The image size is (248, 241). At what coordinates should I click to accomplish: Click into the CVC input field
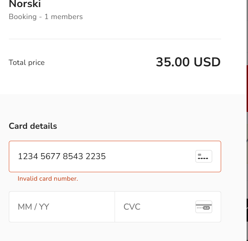click(156, 207)
